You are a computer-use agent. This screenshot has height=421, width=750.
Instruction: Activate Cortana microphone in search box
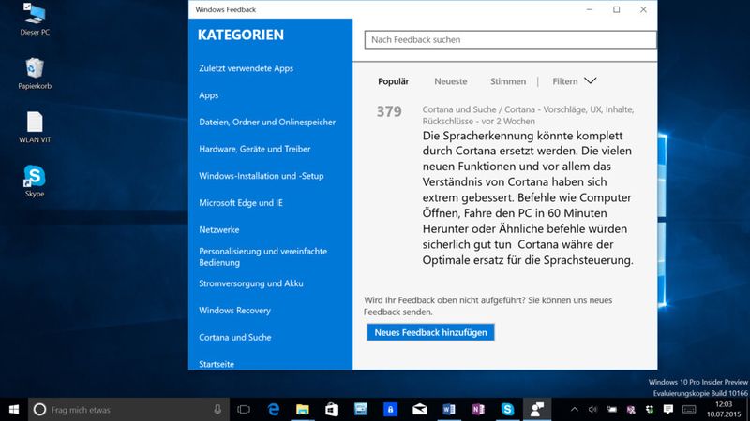217,410
